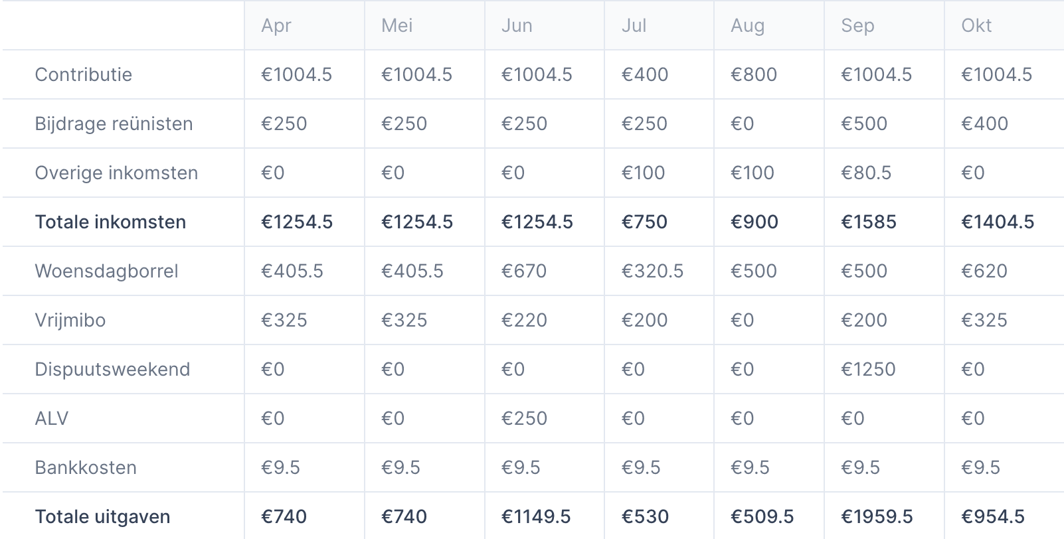Select the Contributie July cell €400
The width and height of the screenshot is (1064, 539).
tap(645, 74)
